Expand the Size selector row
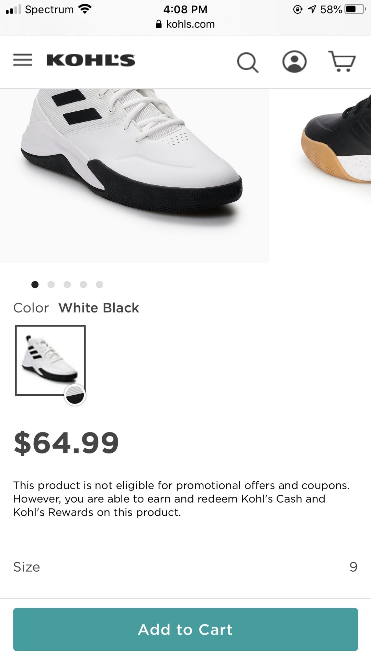 tap(185, 567)
